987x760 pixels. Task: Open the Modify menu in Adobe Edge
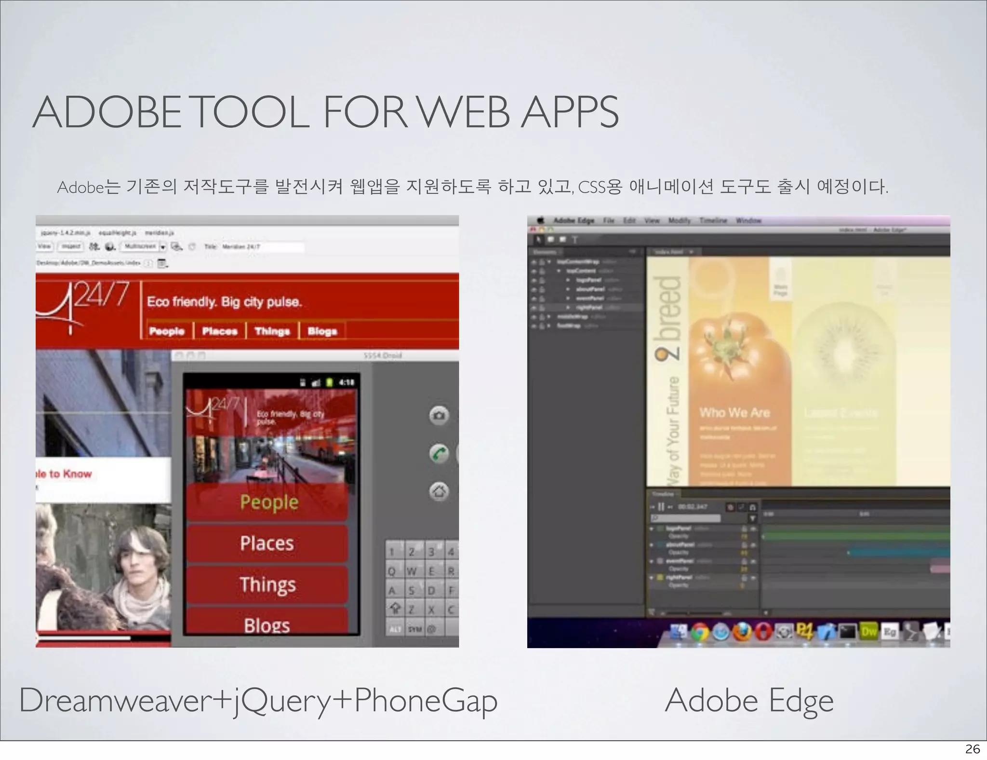[x=680, y=220]
